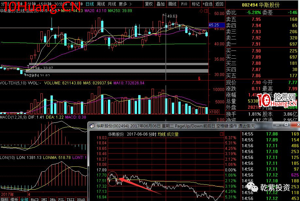Select the MACD indicator tab
The width and height of the screenshot is (300, 201).
tap(35, 199)
